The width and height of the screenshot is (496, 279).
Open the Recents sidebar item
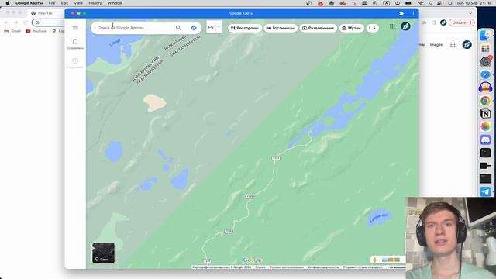pyautogui.click(x=75, y=63)
